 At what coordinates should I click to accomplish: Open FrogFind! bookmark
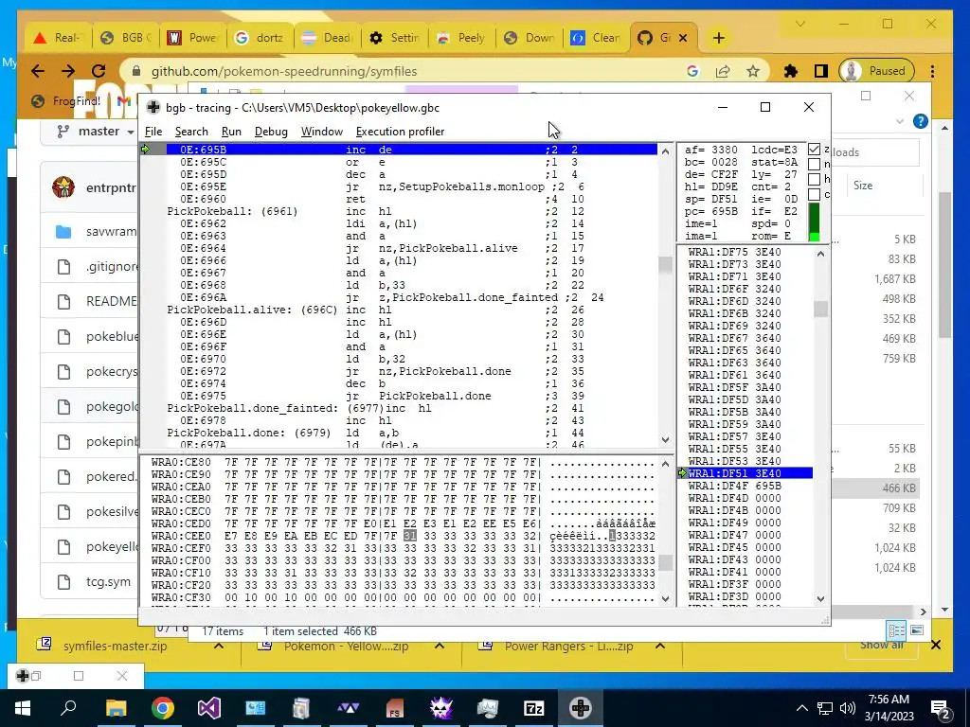tap(66, 100)
